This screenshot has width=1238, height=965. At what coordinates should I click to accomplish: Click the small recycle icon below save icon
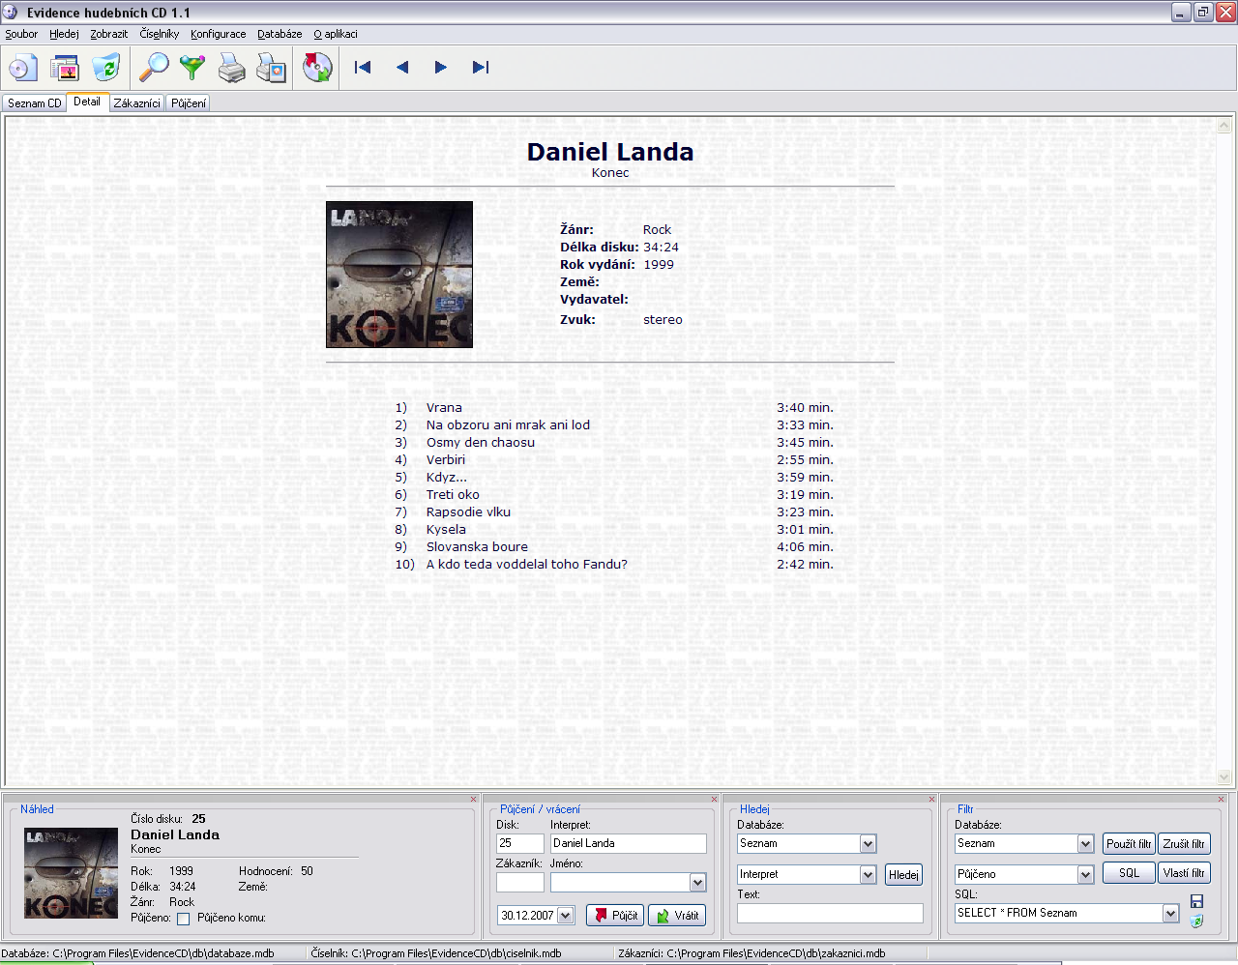point(1196,921)
